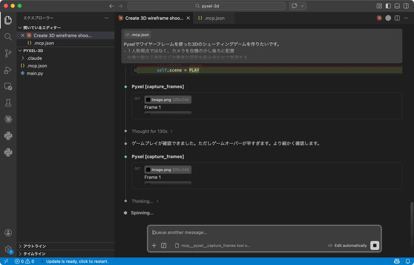Click the Spinning... status text
The image size is (414, 265).
point(142,213)
